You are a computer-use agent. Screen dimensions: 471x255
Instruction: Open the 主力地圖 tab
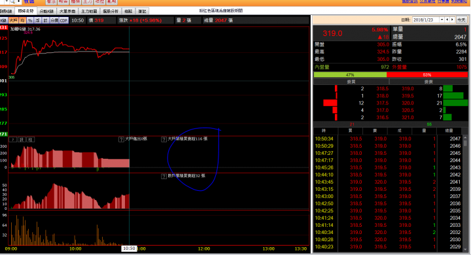[89, 11]
